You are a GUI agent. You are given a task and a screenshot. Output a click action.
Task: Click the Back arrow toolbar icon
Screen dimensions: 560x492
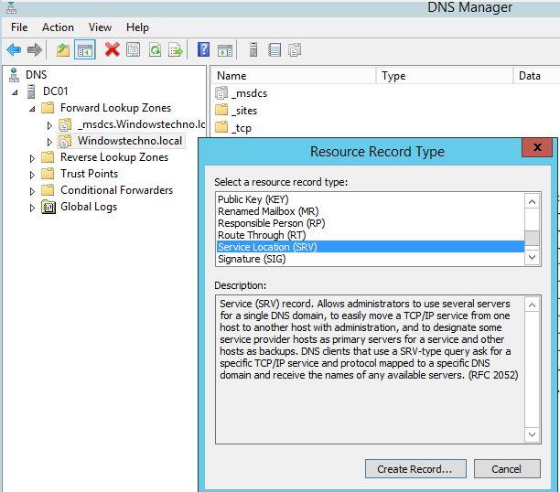coord(14,49)
